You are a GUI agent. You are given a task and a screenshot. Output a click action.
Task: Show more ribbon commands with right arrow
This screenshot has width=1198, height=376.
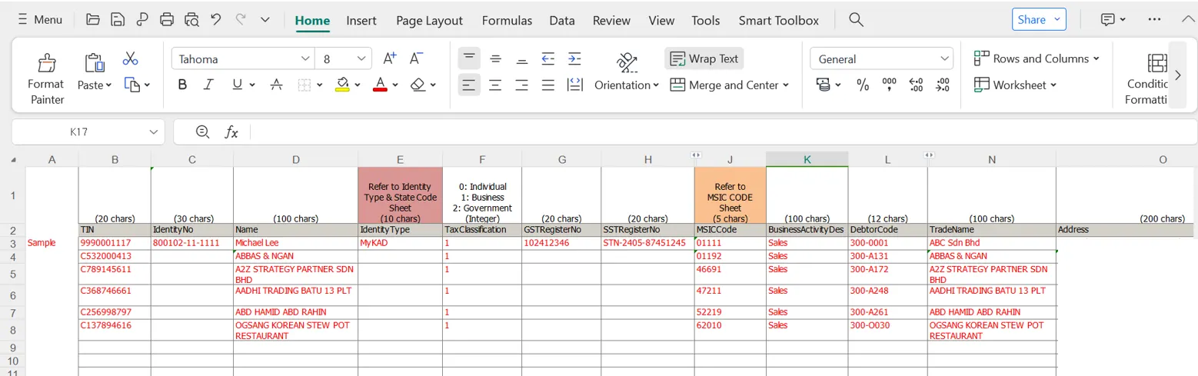[x=1177, y=75]
